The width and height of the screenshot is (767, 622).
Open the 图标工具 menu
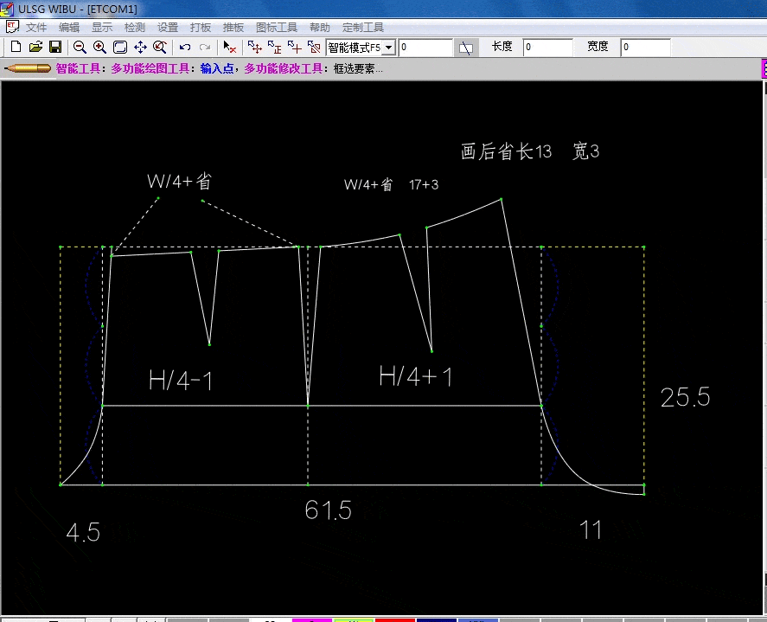pos(277,28)
